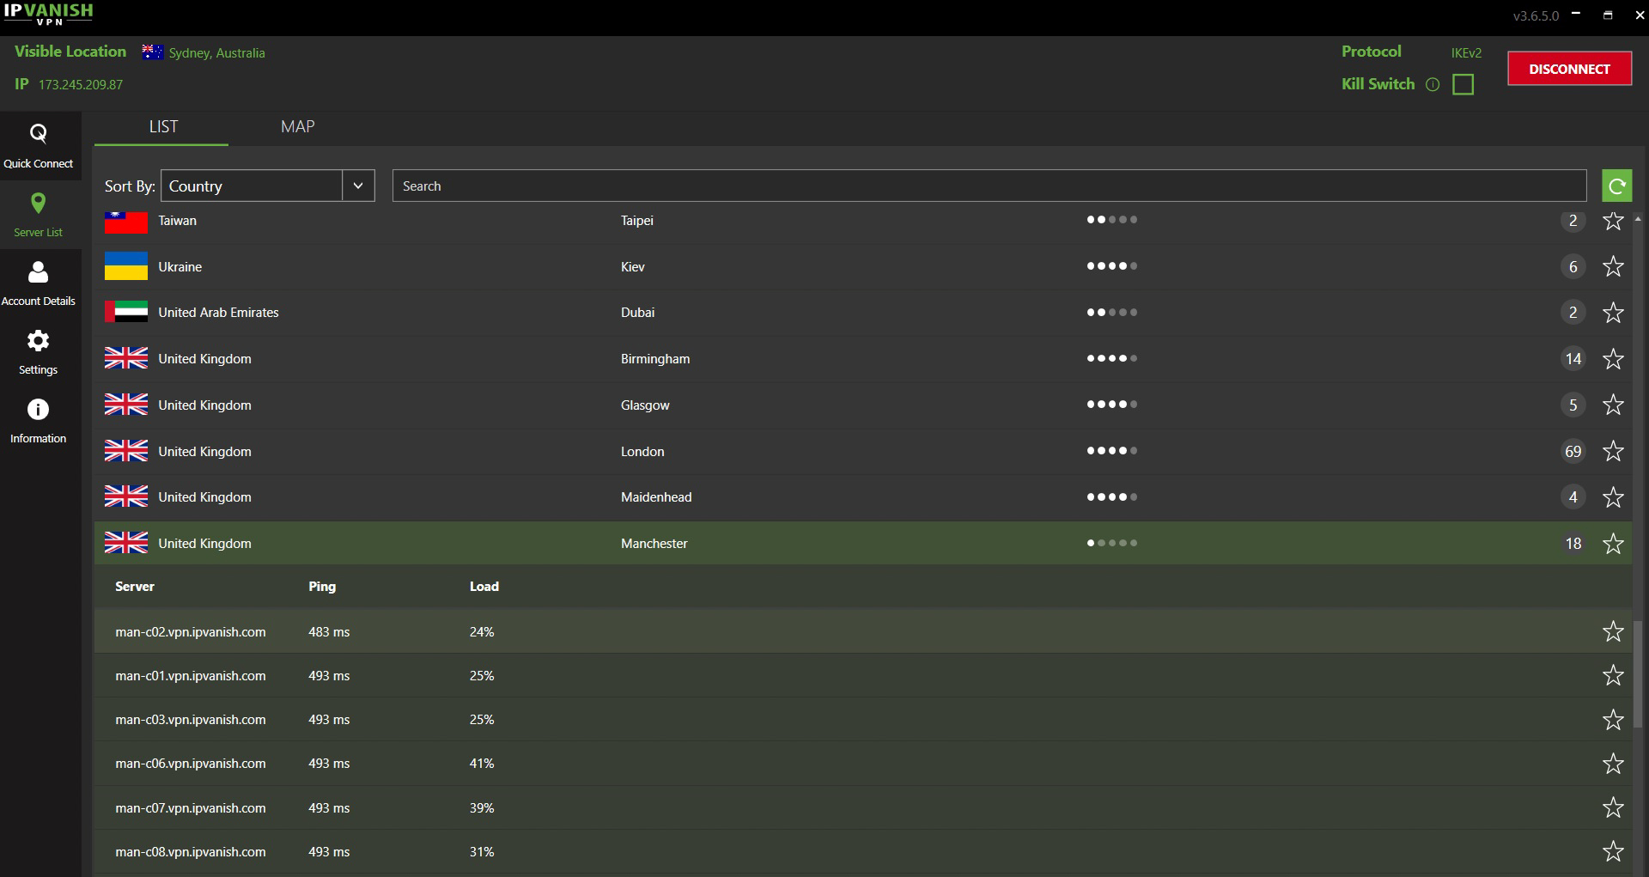Expand Maidenhead server count 4

[1573, 497]
